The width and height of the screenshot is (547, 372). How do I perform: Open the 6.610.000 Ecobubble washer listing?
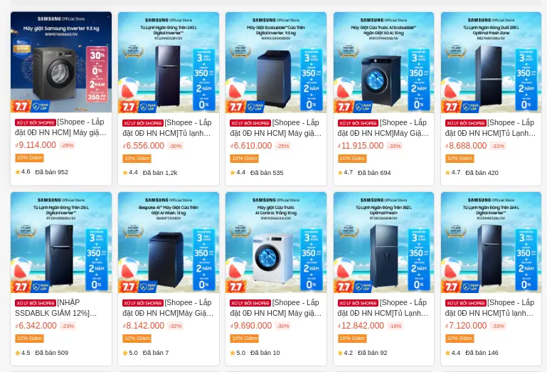[x=276, y=128]
